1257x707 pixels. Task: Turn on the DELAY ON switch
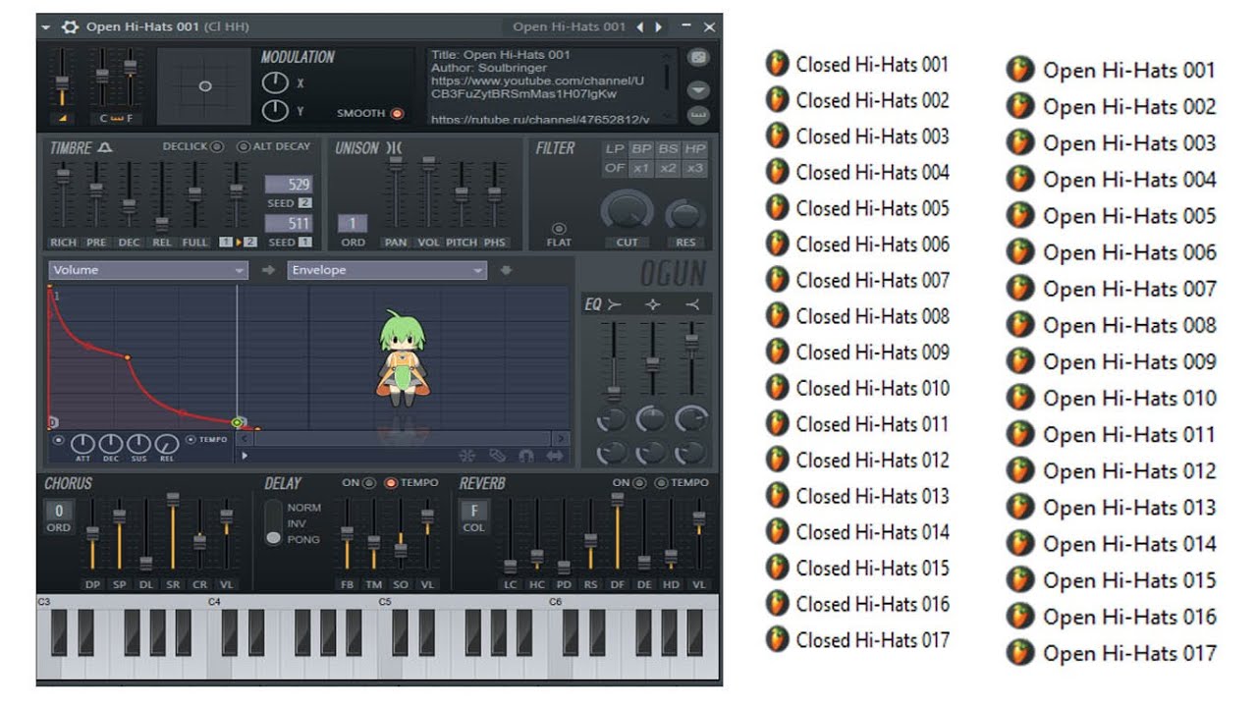(369, 483)
